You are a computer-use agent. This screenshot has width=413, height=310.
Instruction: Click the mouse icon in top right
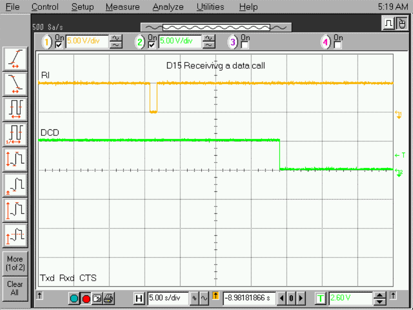point(402,24)
